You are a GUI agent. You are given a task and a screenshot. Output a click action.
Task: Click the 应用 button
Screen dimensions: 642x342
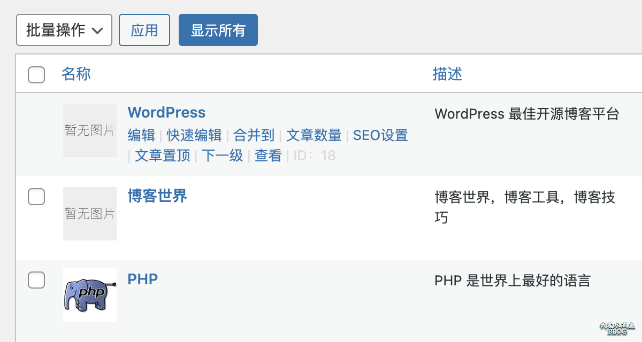pos(144,30)
